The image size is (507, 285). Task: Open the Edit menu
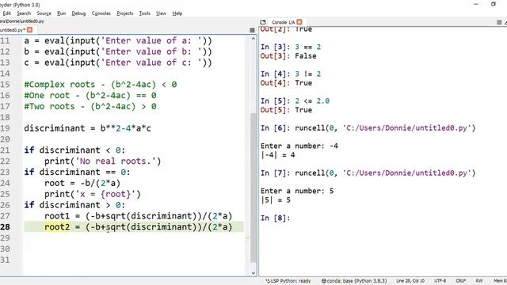(x=7, y=13)
